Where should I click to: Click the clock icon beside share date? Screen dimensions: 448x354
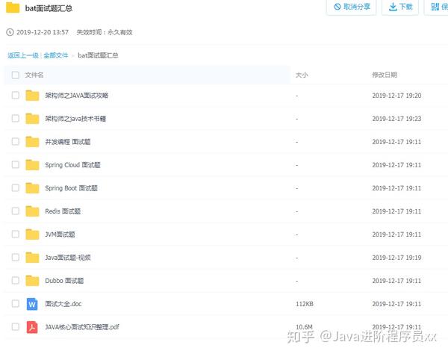click(10, 32)
